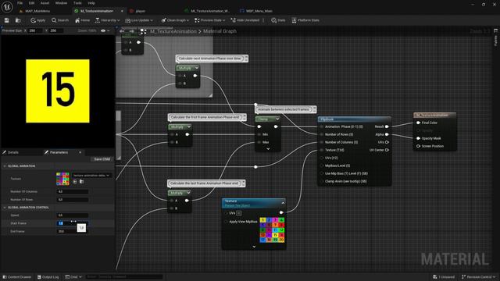Click the Stats toolbar icon
500x281 pixels.
(278, 20)
